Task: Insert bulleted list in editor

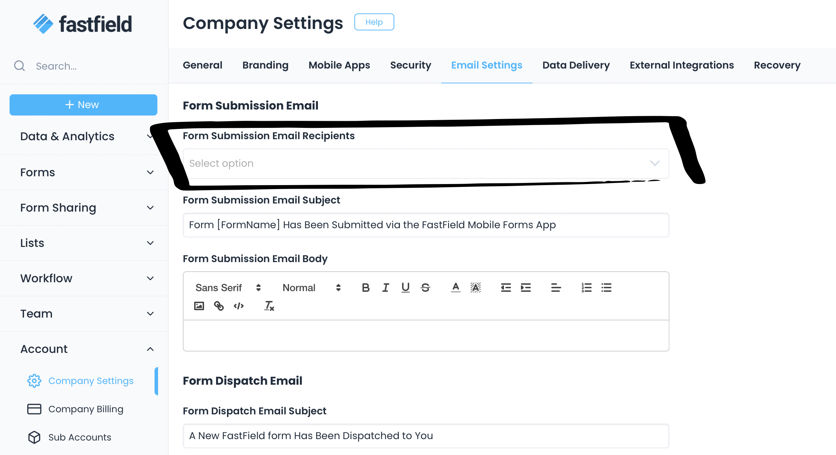Action: click(606, 288)
